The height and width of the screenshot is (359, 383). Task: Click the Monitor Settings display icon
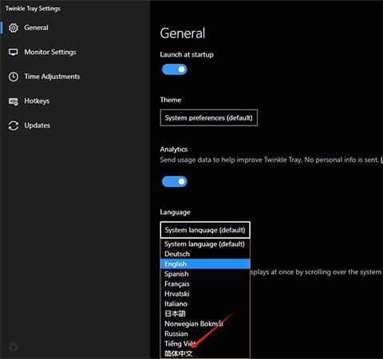tap(14, 52)
